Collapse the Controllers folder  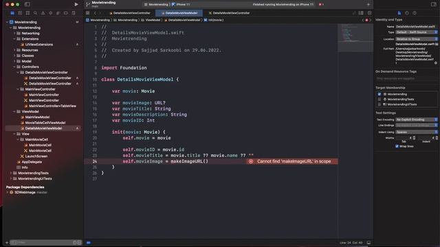[x=14, y=67]
